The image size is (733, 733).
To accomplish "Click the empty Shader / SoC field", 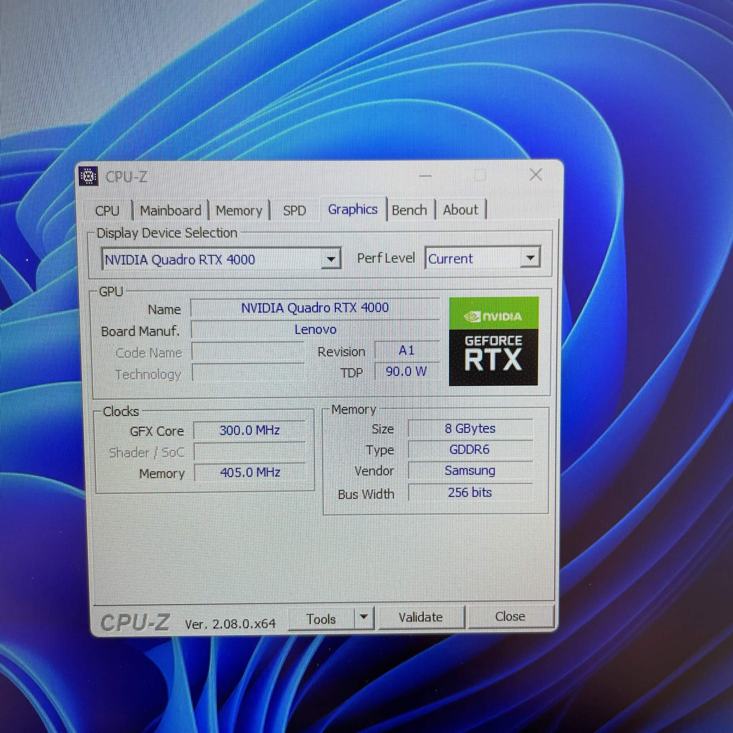I will [x=250, y=451].
